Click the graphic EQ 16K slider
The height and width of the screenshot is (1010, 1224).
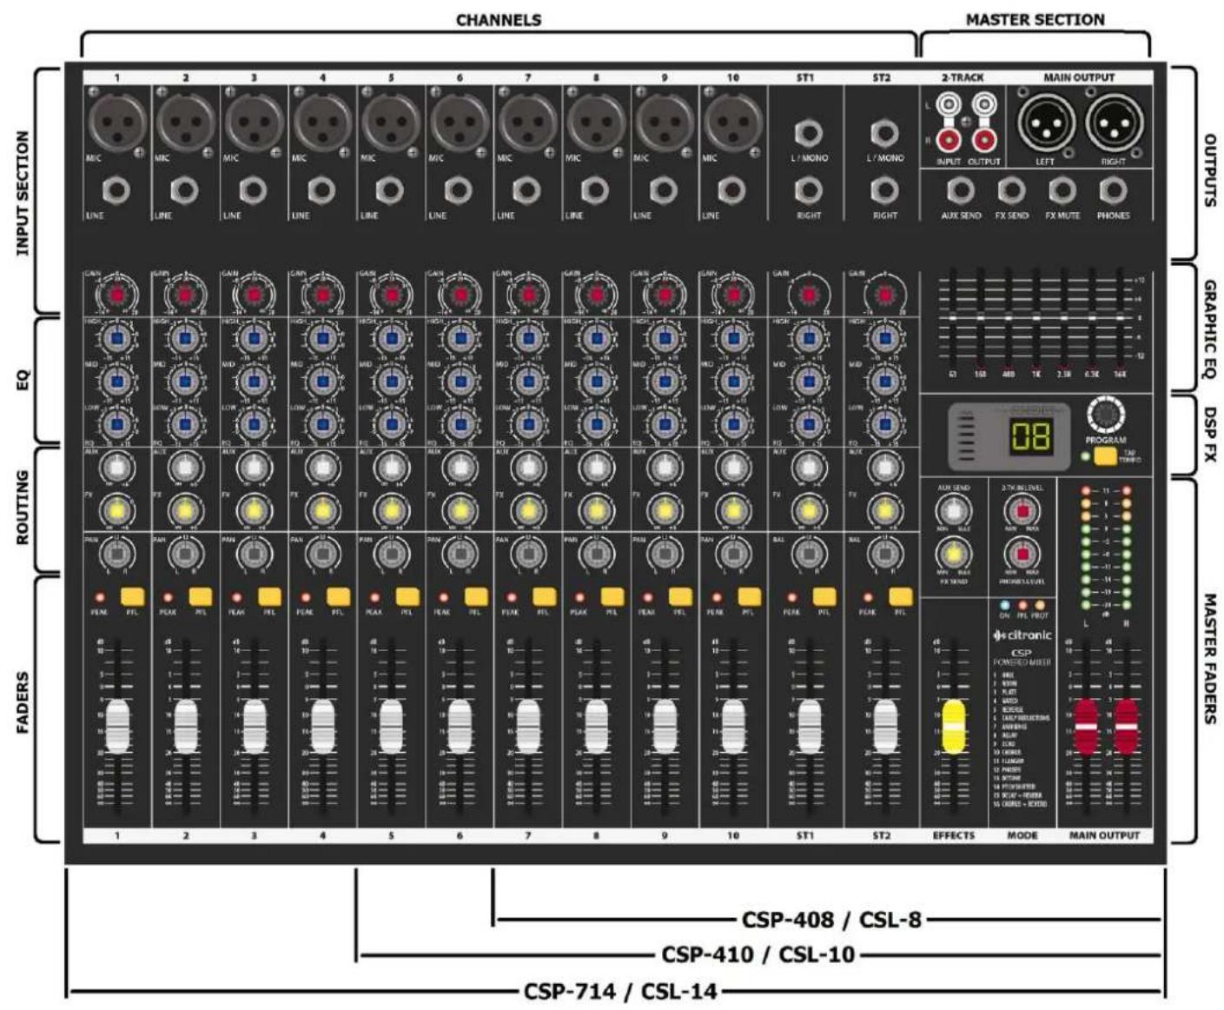point(1120,318)
